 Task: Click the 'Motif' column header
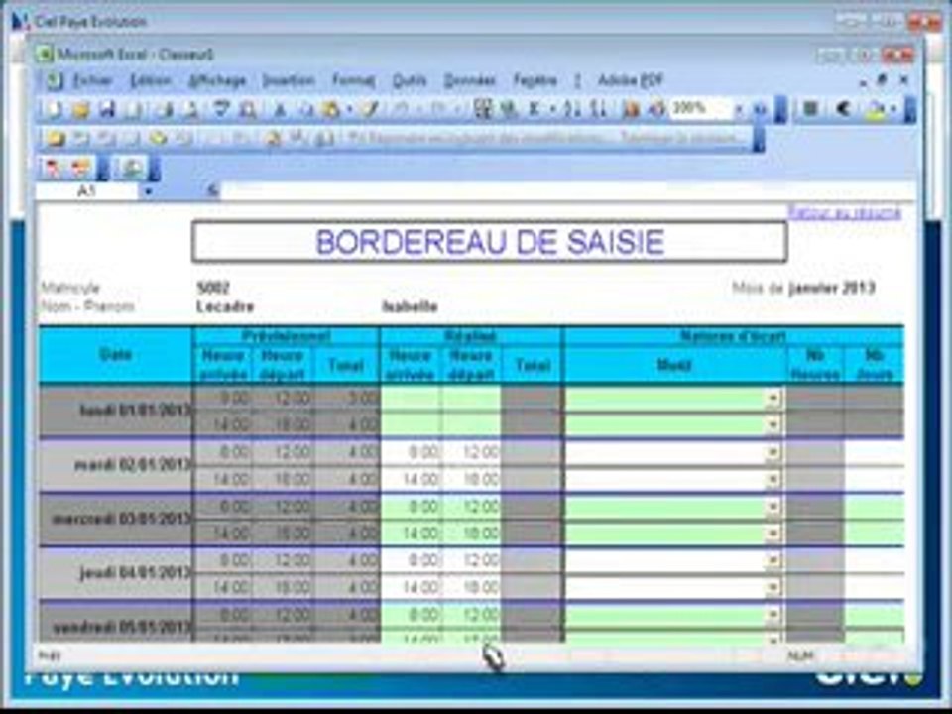(675, 366)
